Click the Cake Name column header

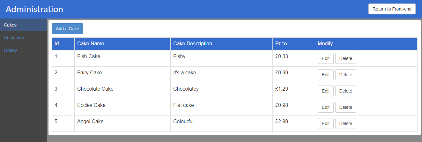click(91, 44)
